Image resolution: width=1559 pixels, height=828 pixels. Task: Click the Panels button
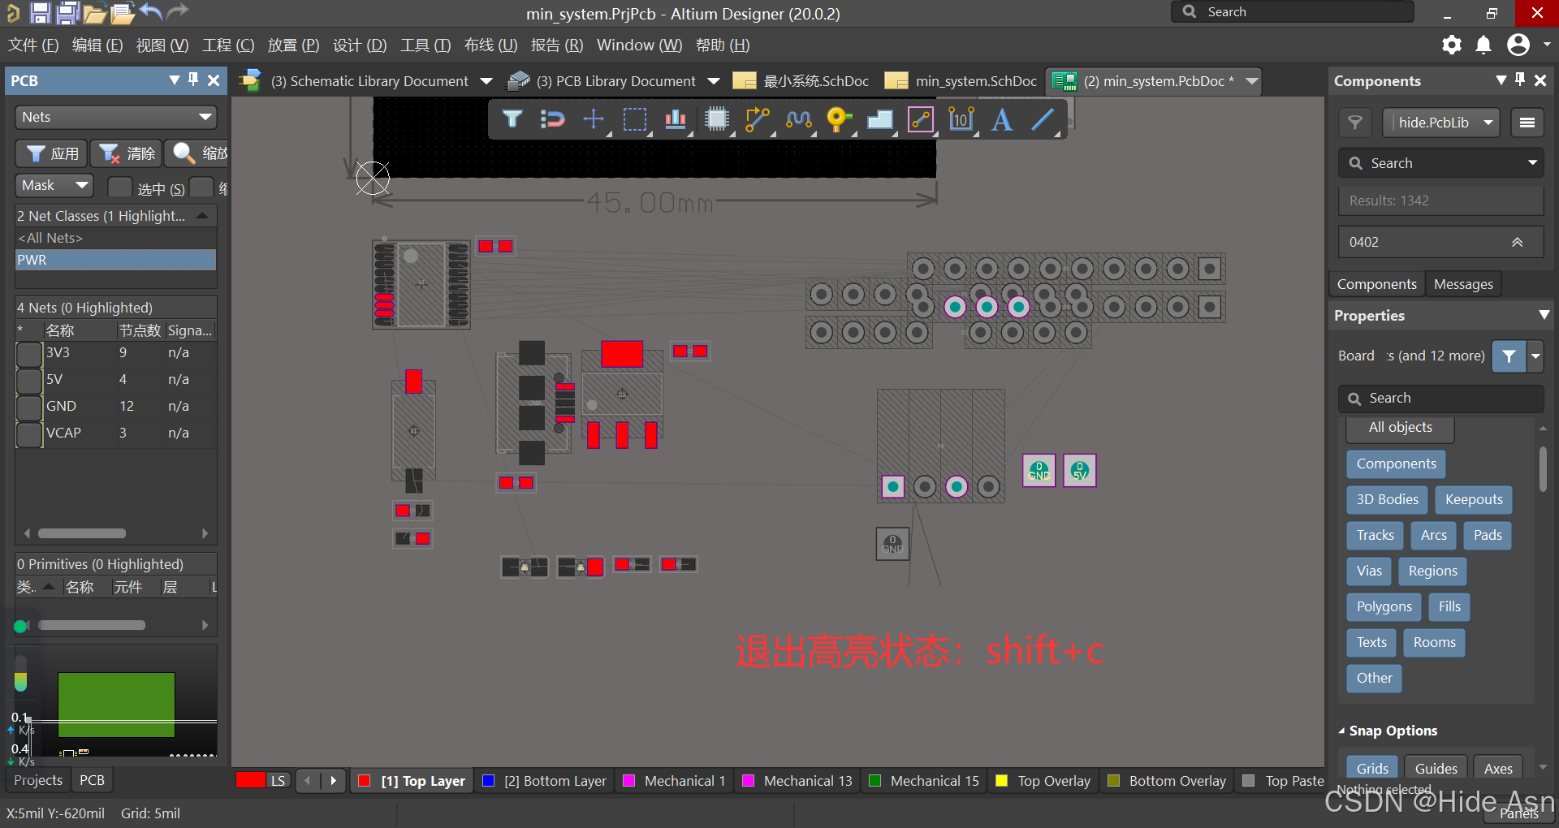click(1518, 814)
